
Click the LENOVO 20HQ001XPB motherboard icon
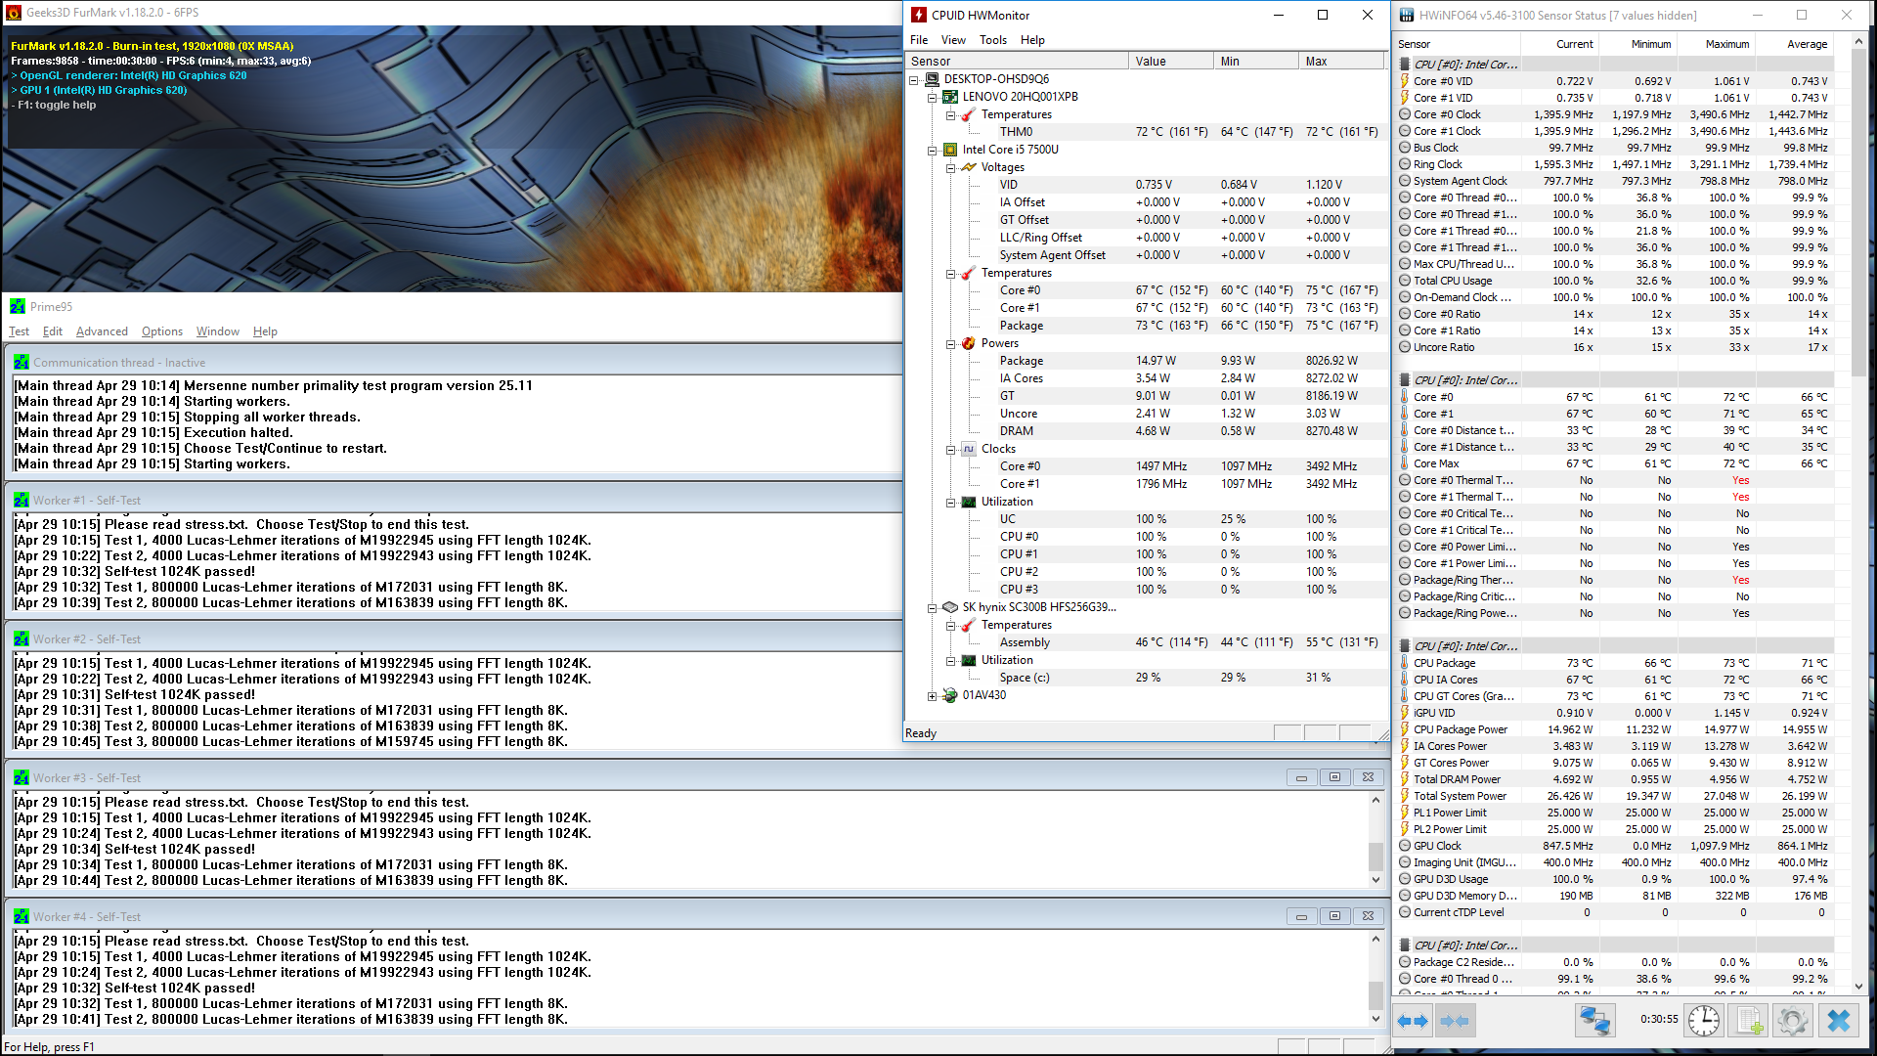(950, 97)
